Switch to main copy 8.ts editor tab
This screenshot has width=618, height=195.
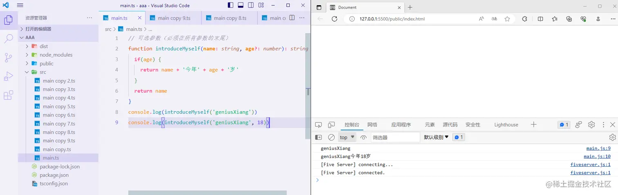(x=230, y=18)
